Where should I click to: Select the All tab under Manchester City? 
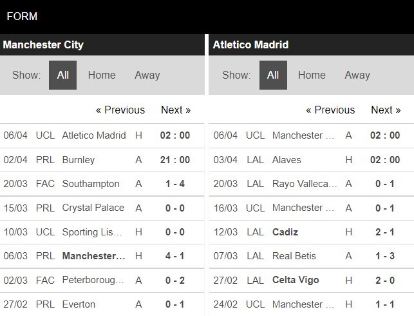coord(62,75)
